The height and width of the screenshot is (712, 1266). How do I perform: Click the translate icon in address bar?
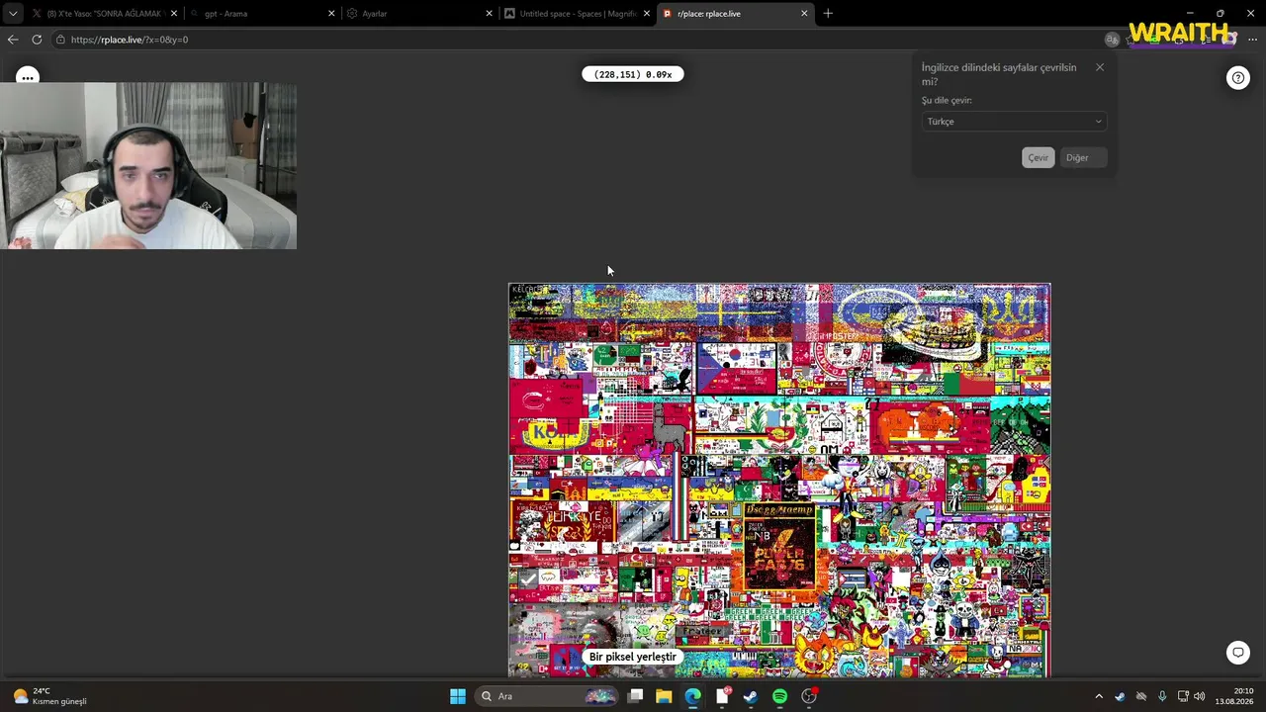click(1112, 40)
